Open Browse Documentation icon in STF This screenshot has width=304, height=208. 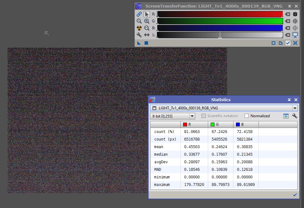(281, 43)
